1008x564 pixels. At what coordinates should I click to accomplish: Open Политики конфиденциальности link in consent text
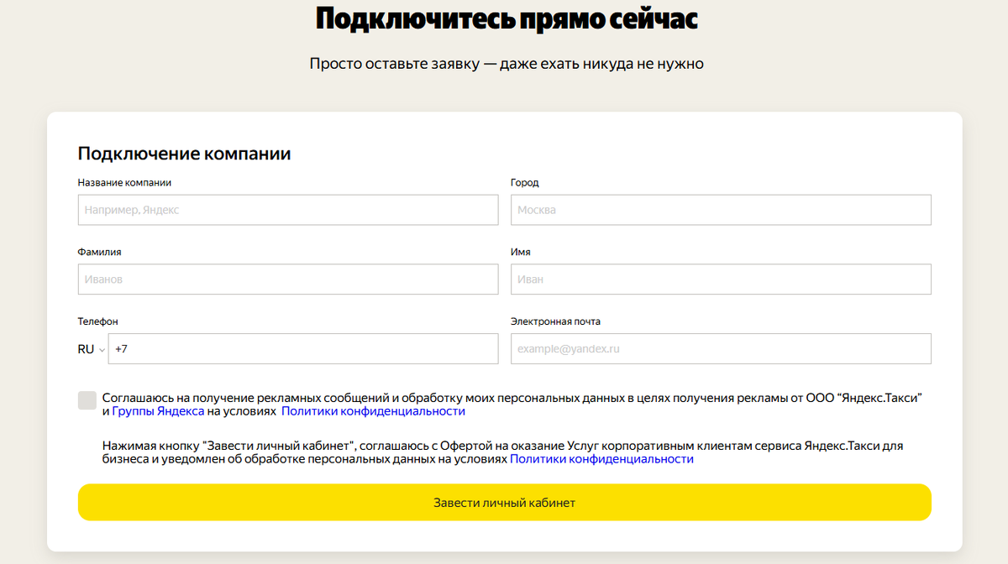pos(374,410)
